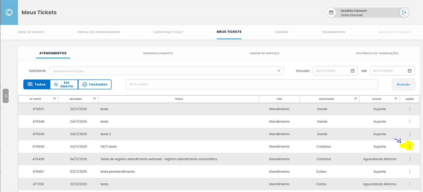Click the Buscar button

point(403,85)
